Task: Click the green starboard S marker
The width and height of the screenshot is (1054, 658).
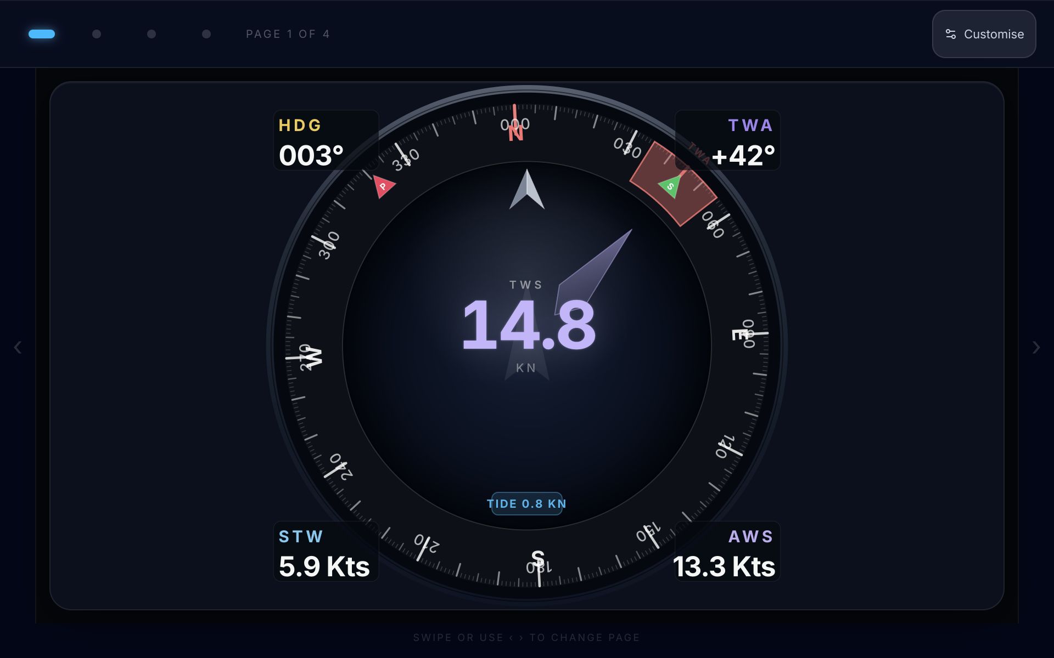Action: (671, 186)
